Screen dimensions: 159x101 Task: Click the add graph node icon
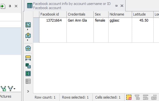(x=3, y=89)
